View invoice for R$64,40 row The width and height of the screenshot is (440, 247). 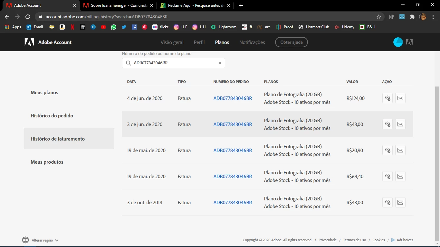coord(387,177)
